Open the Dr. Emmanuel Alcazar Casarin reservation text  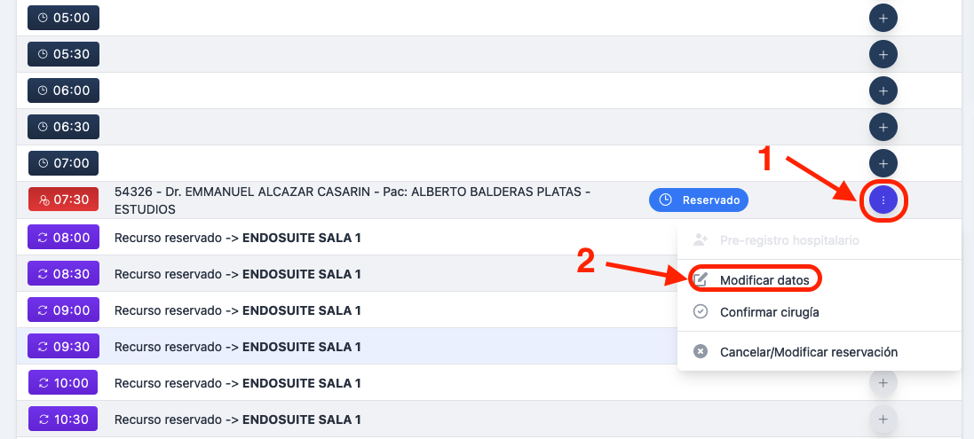tap(352, 200)
